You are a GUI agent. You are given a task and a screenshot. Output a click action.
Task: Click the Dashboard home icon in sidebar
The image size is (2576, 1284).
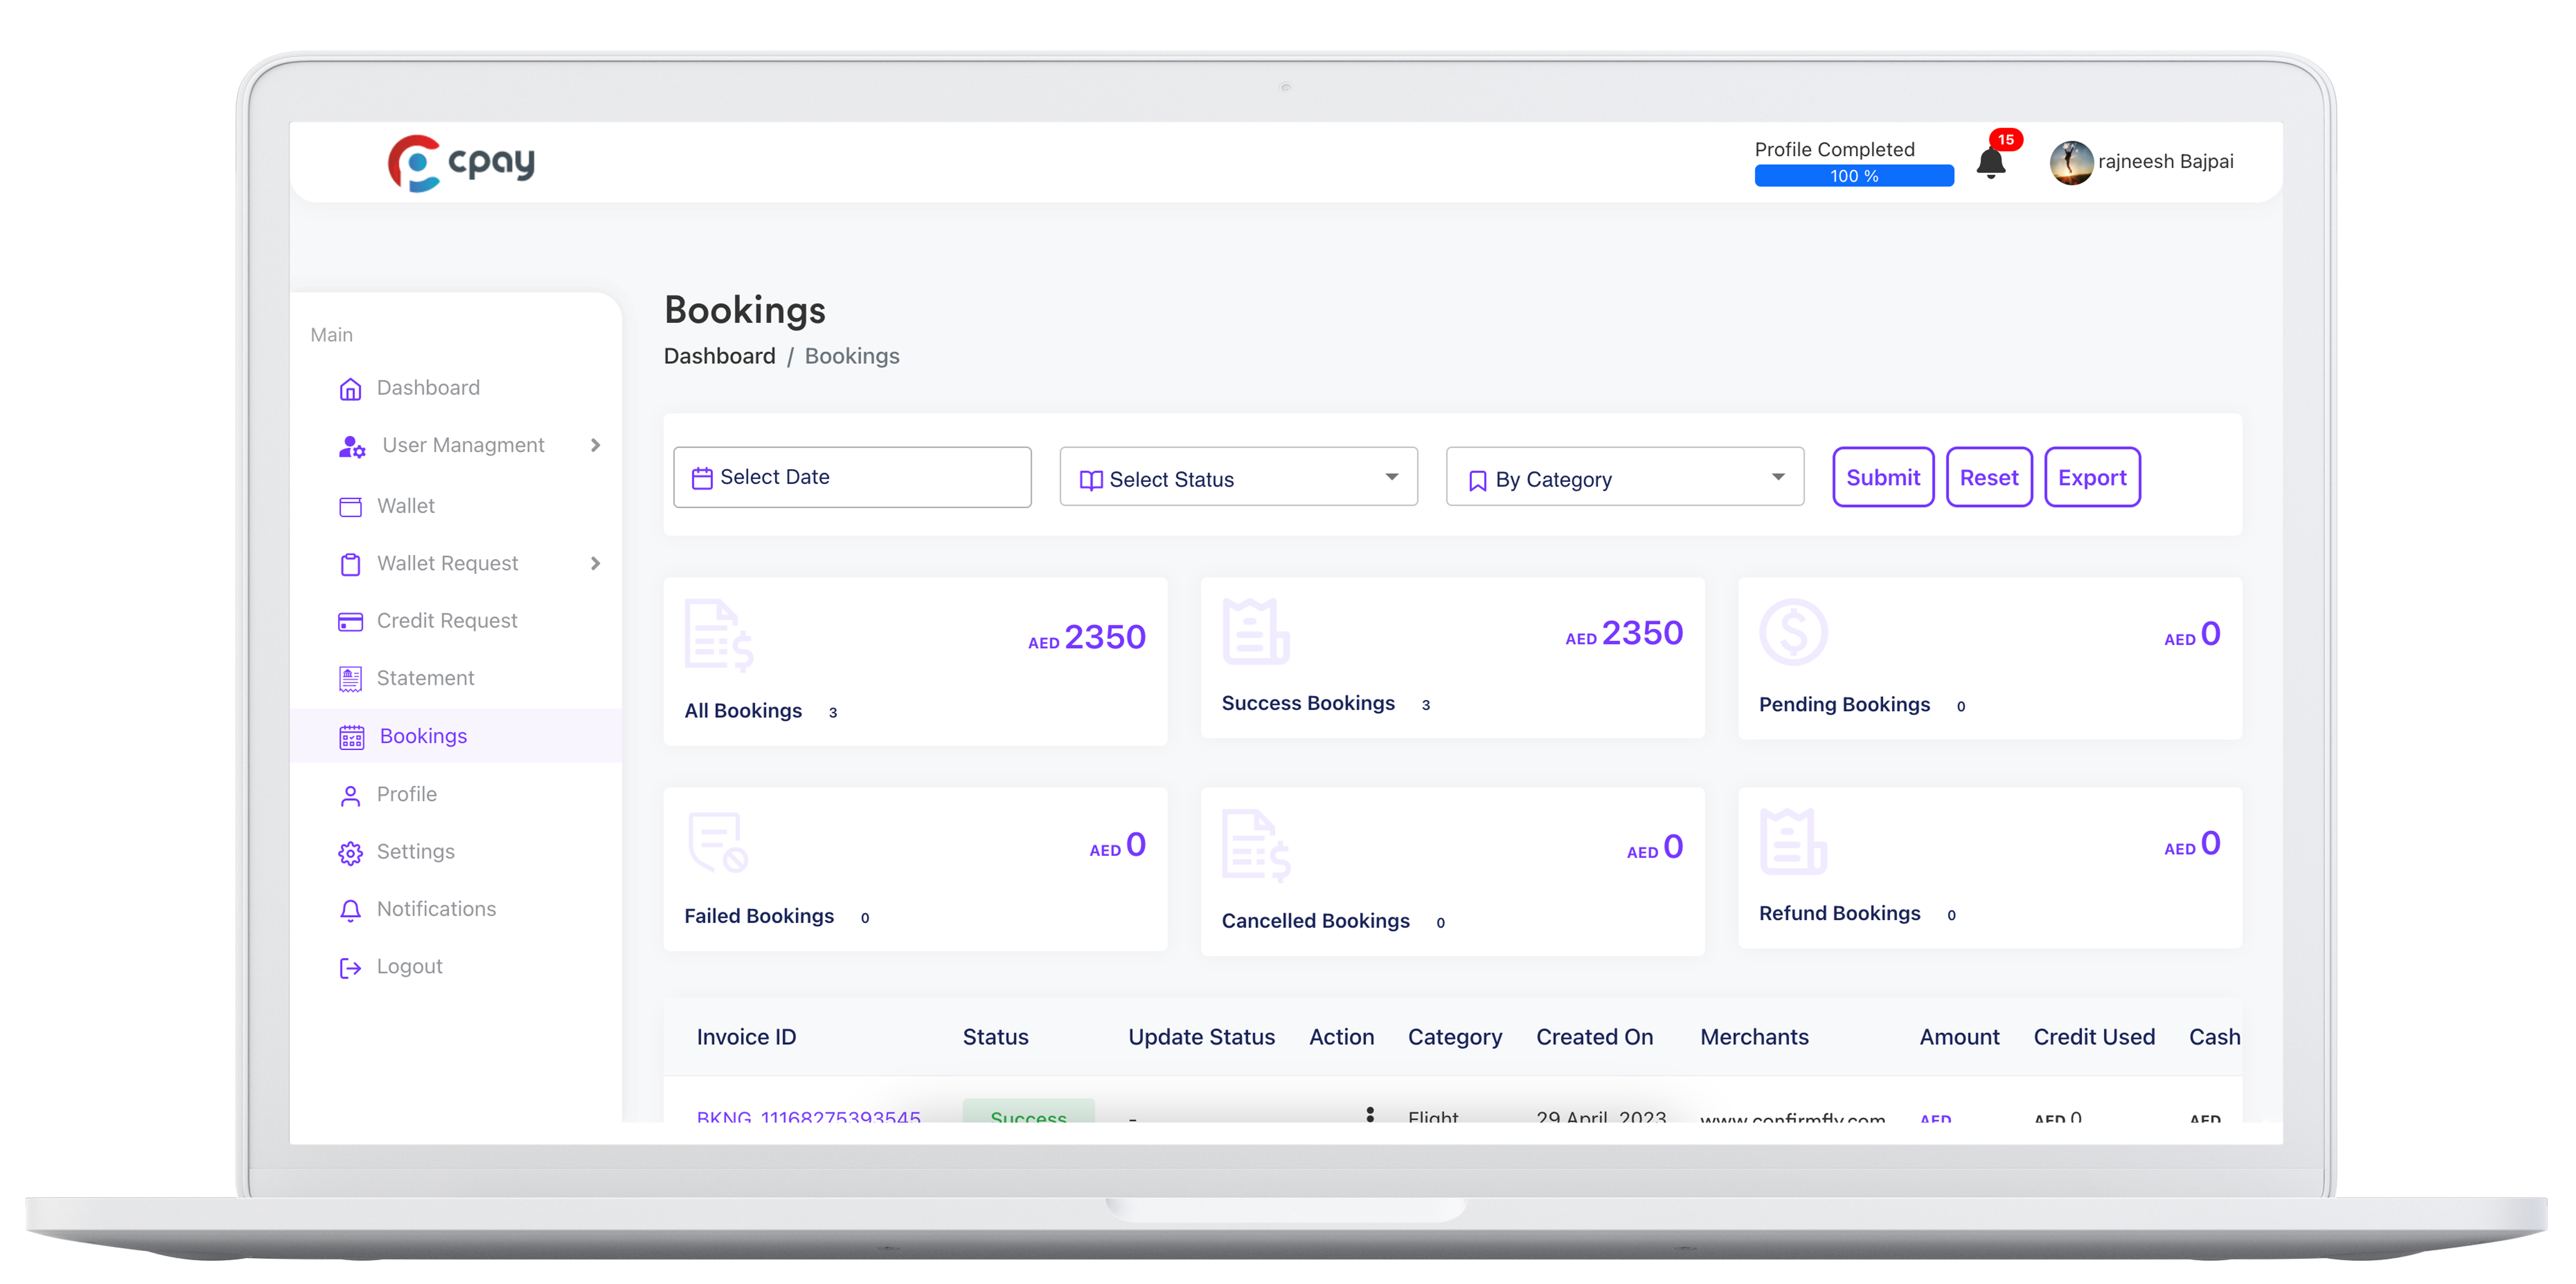pyautogui.click(x=350, y=389)
